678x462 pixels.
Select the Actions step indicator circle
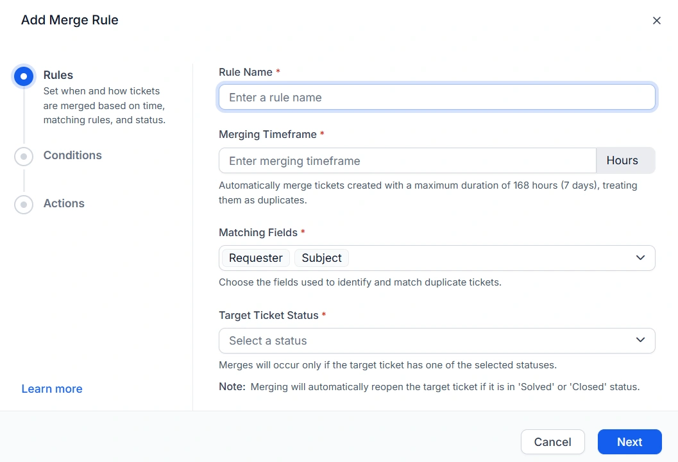click(24, 204)
